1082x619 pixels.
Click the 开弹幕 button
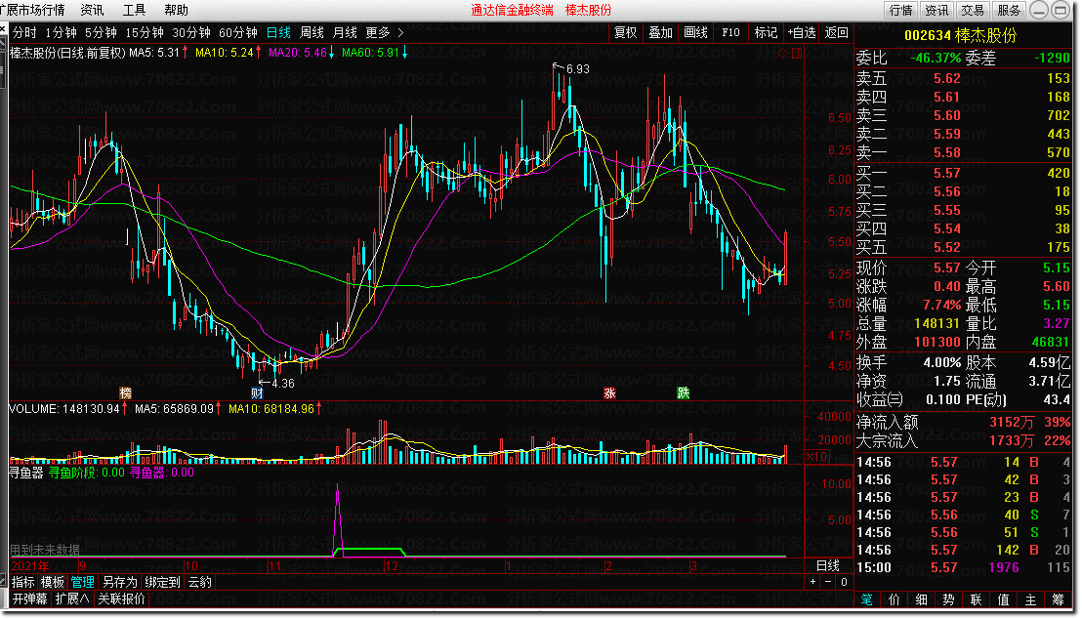(x=29, y=598)
